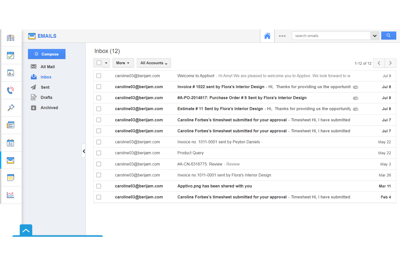Expand the All Accounts dropdown
This screenshot has height=266, width=400.
[154, 63]
